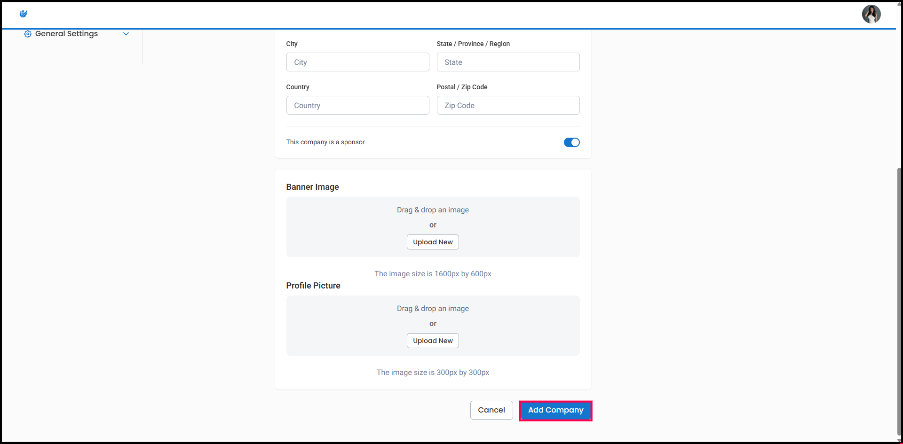
Task: Cancel the company form
Action: (491, 410)
